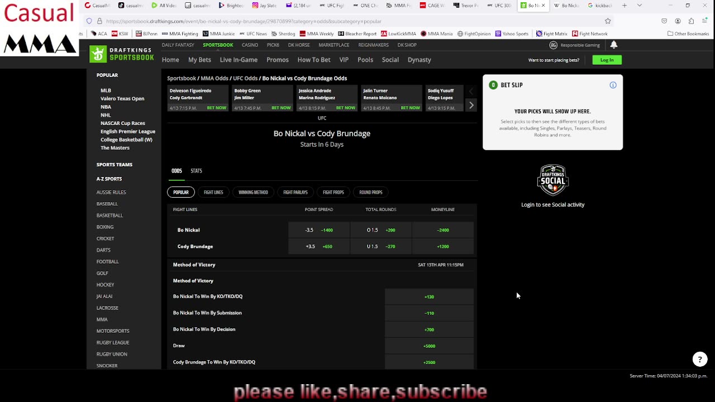Select the Winning Method filter pill
715x402 pixels.
(253, 192)
